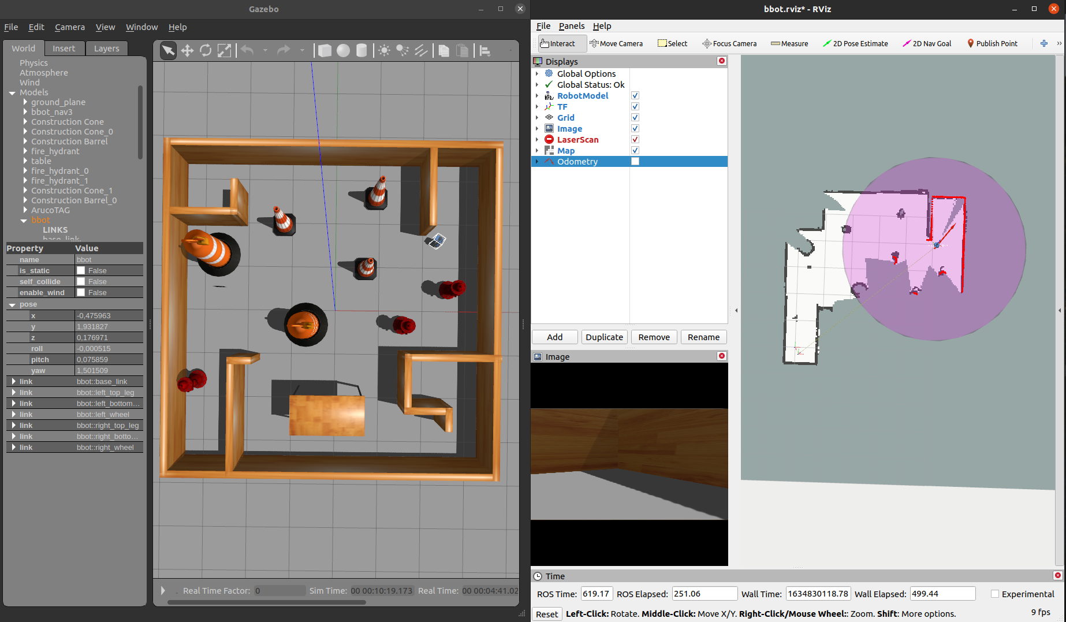Activate the rotate mode tool in Gazebo
The width and height of the screenshot is (1066, 622).
(206, 51)
